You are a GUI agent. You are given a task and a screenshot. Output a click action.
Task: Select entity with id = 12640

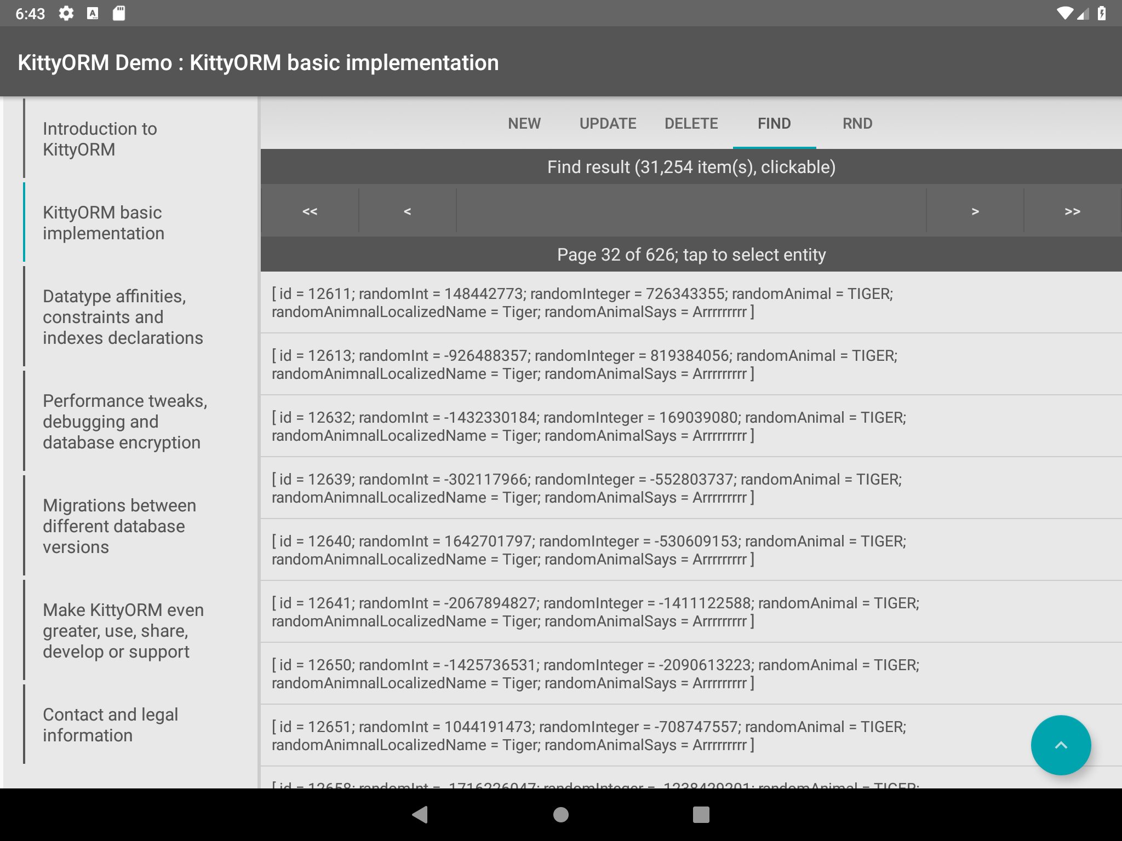[x=691, y=550]
